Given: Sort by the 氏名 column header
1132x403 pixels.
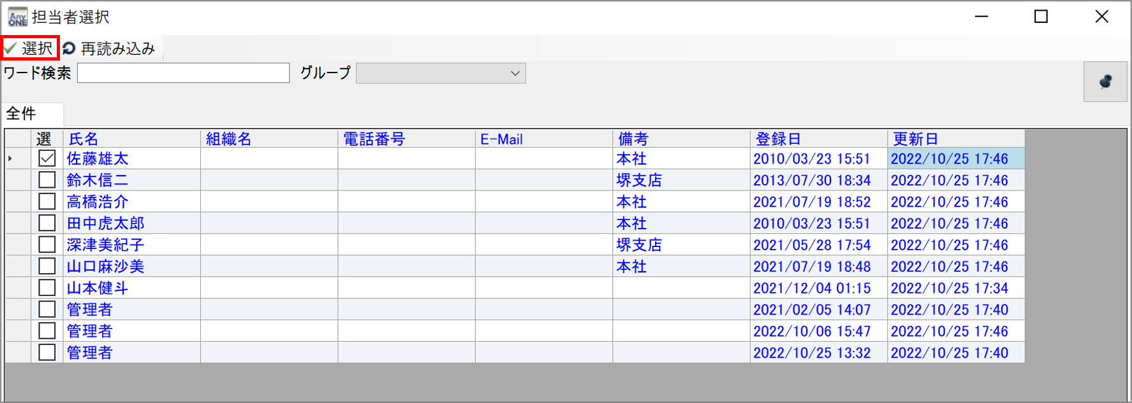Looking at the screenshot, I should click(131, 139).
